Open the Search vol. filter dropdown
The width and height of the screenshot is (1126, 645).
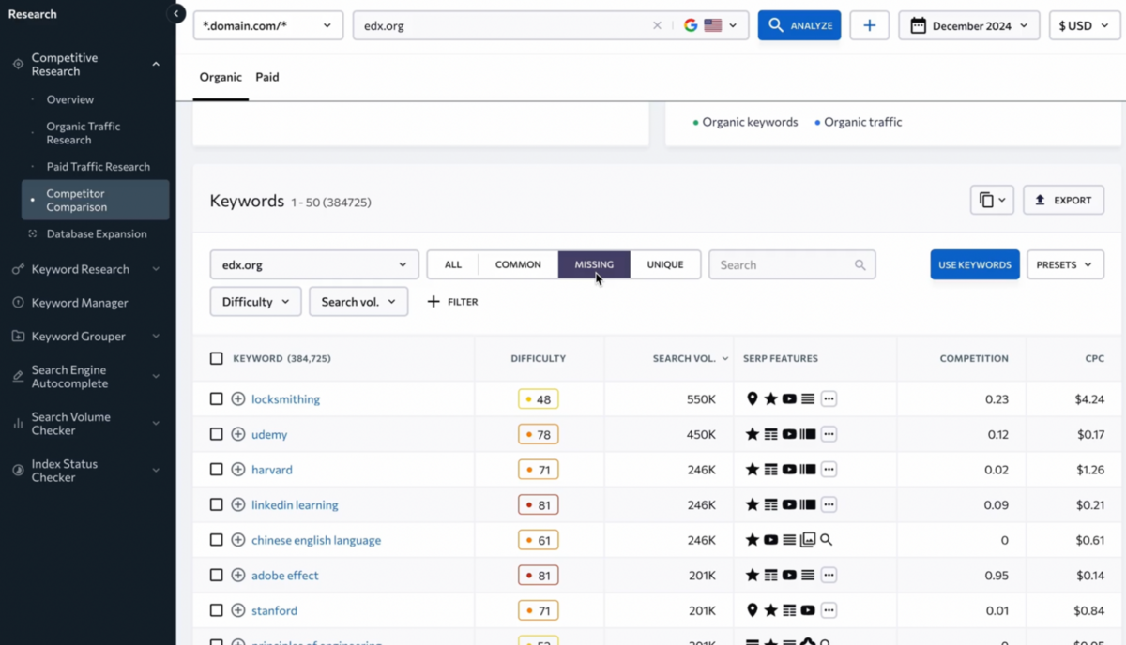pyautogui.click(x=358, y=302)
